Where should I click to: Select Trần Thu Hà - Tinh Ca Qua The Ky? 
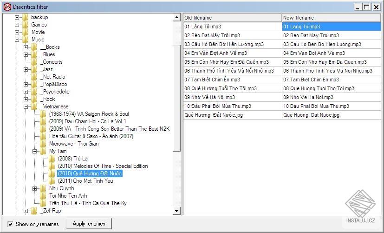[x=88, y=203]
